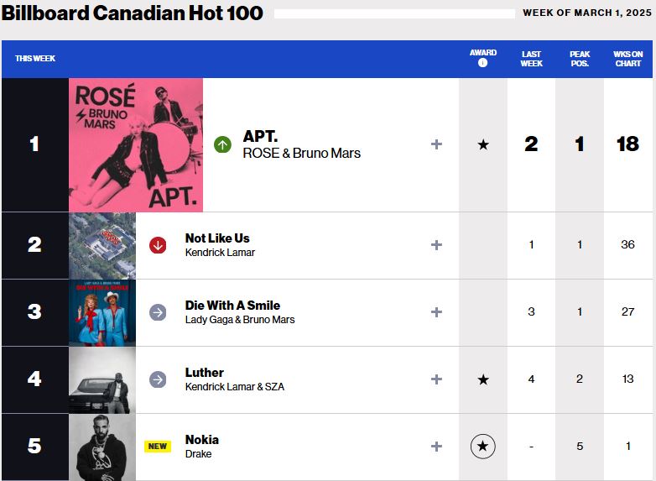The height and width of the screenshot is (481, 656).
Task: Click the red down-arrow icon beside Not Like Us
Action: [x=158, y=245]
